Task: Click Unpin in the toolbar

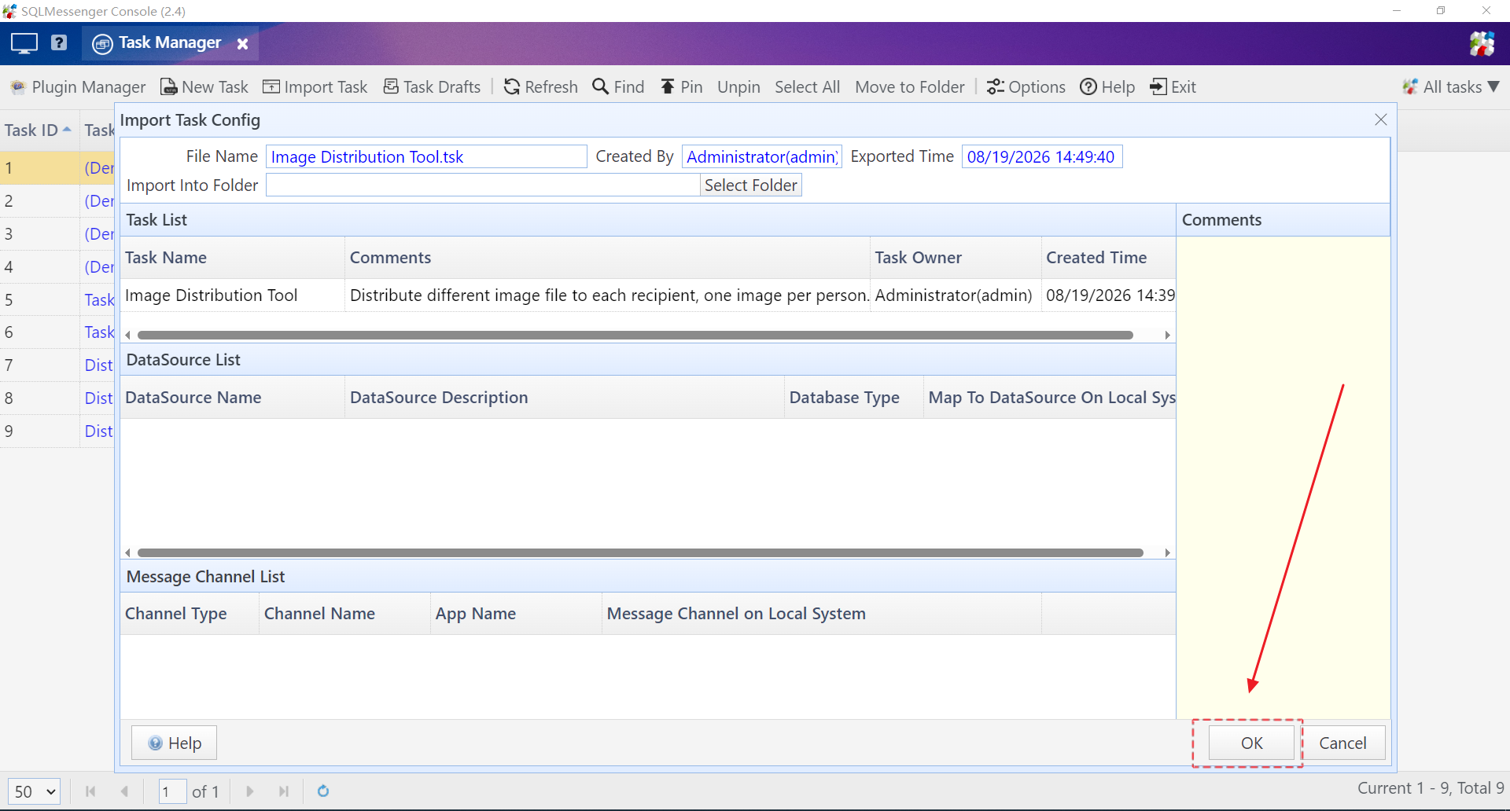Action: point(738,87)
